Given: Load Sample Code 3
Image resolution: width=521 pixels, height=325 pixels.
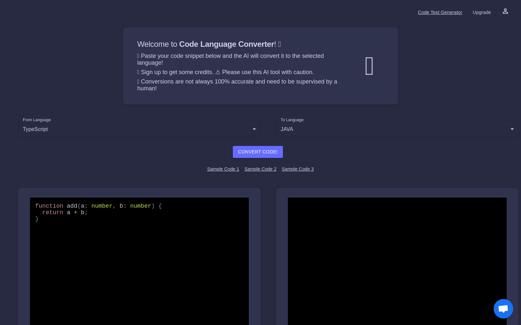Looking at the screenshot, I should click(x=298, y=169).
